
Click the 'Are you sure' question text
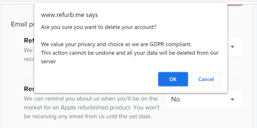pos(98,27)
